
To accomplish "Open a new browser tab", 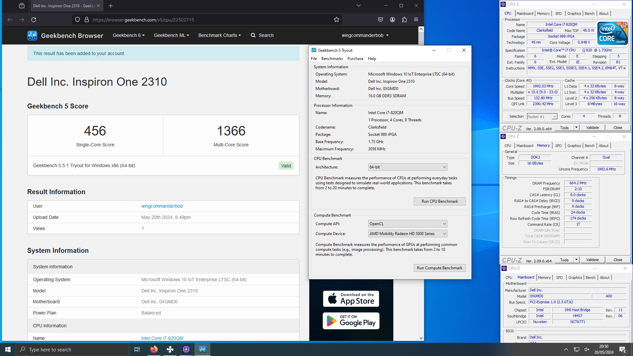I will [111, 6].
